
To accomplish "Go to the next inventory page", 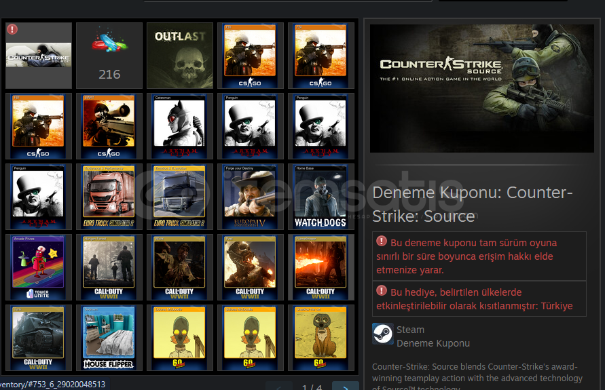I will pyautogui.click(x=346, y=386).
